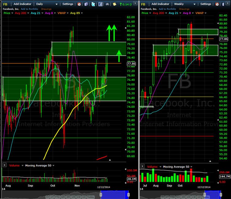231x199 pixels.
Task: Grab the right range slider handle on Daily chart
Action: 128,195
